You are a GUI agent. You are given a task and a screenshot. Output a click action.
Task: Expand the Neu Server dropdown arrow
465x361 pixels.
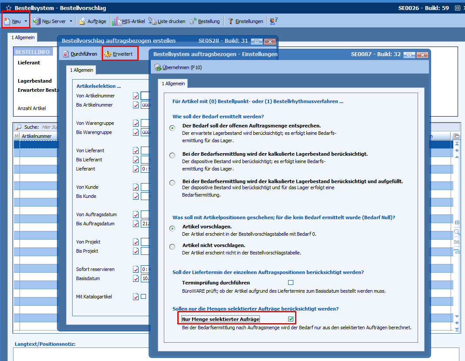[x=70, y=21]
